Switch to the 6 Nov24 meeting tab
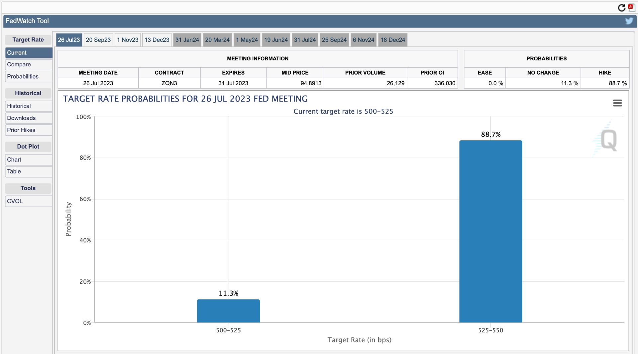 click(x=364, y=40)
